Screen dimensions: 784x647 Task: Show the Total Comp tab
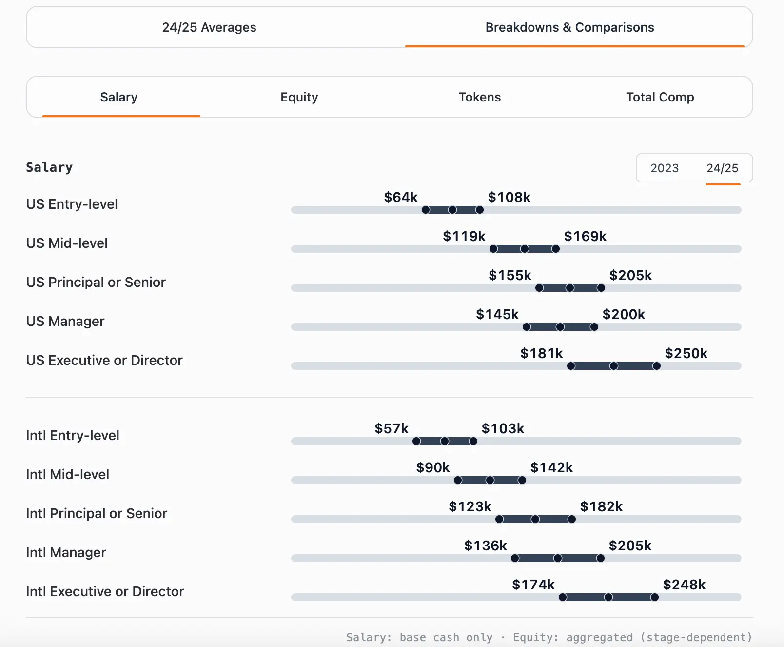[x=660, y=97]
